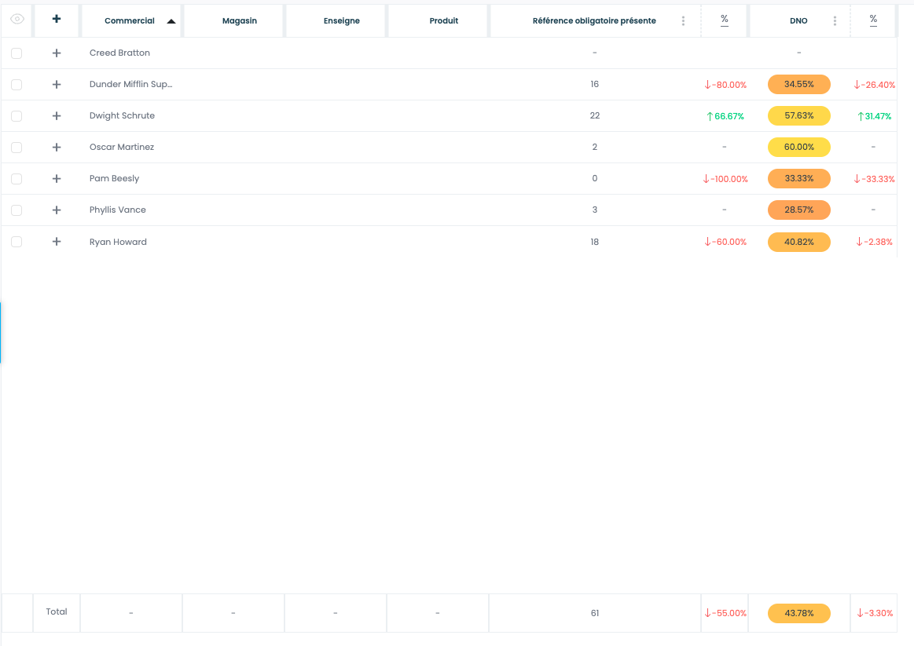Click the total value 61
The width and height of the screenshot is (914, 646).
click(595, 613)
